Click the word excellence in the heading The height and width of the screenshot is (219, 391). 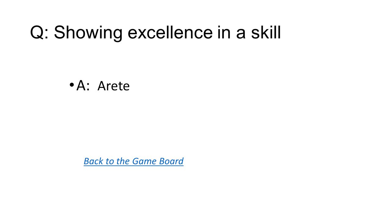click(170, 33)
